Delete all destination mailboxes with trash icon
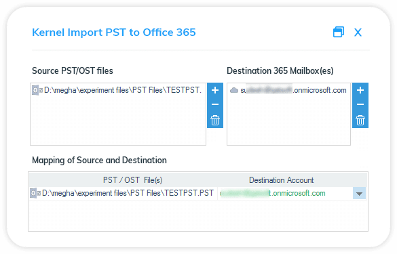This screenshot has width=397, height=254. (360, 120)
